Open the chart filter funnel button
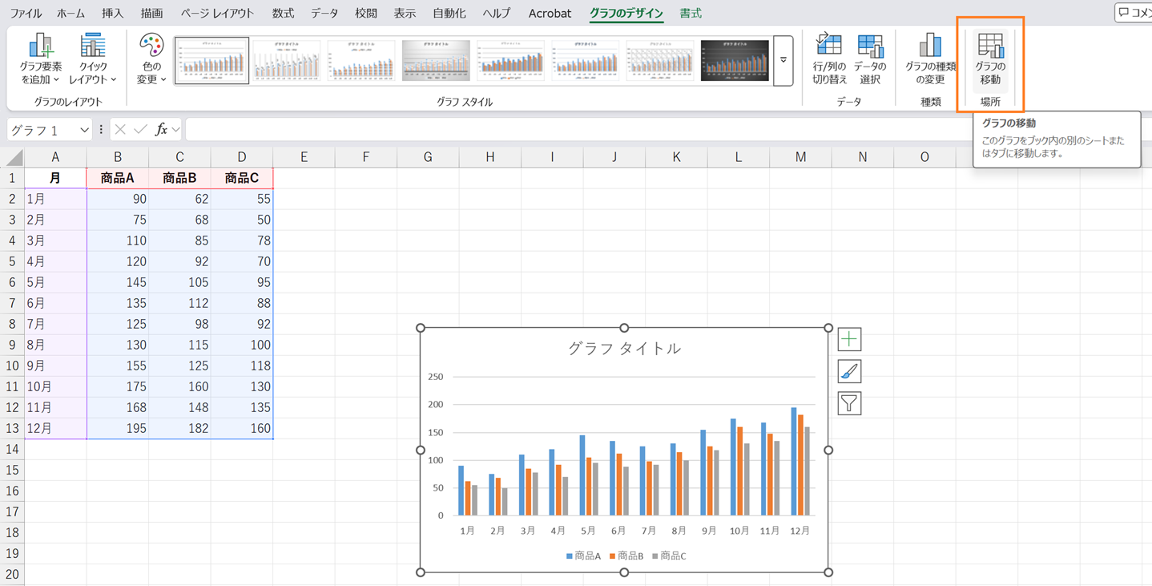 [849, 403]
